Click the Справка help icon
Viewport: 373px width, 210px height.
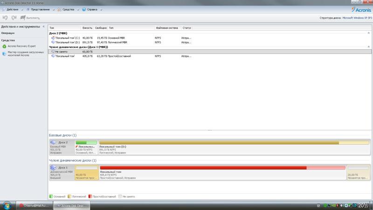(x=84, y=9)
